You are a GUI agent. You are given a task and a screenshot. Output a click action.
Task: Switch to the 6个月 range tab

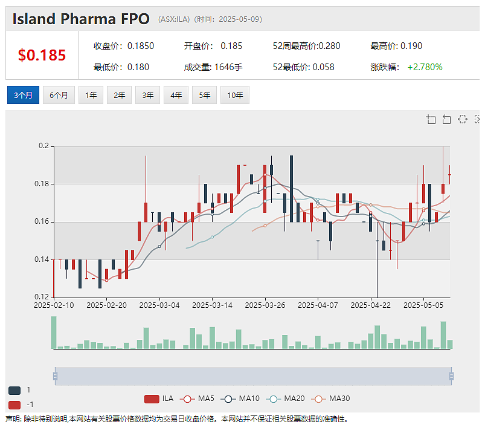click(x=59, y=95)
